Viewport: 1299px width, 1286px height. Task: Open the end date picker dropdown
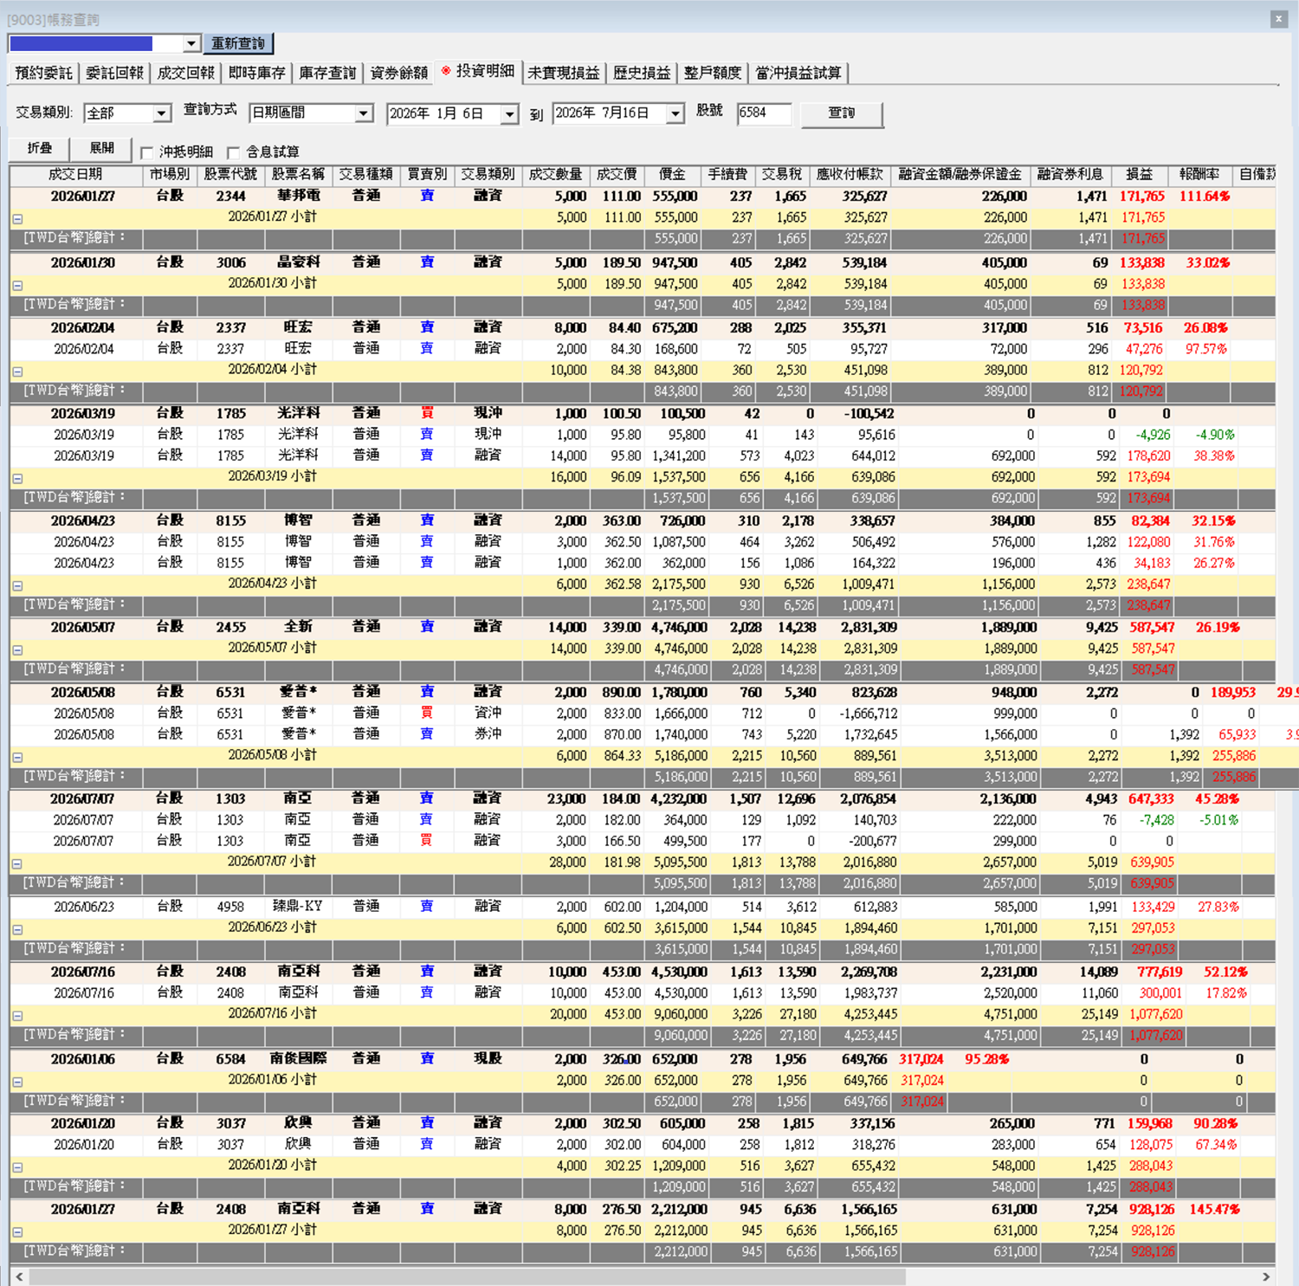pyautogui.click(x=675, y=113)
